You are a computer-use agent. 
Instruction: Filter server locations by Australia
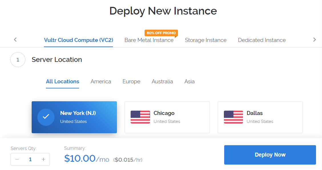162,82
